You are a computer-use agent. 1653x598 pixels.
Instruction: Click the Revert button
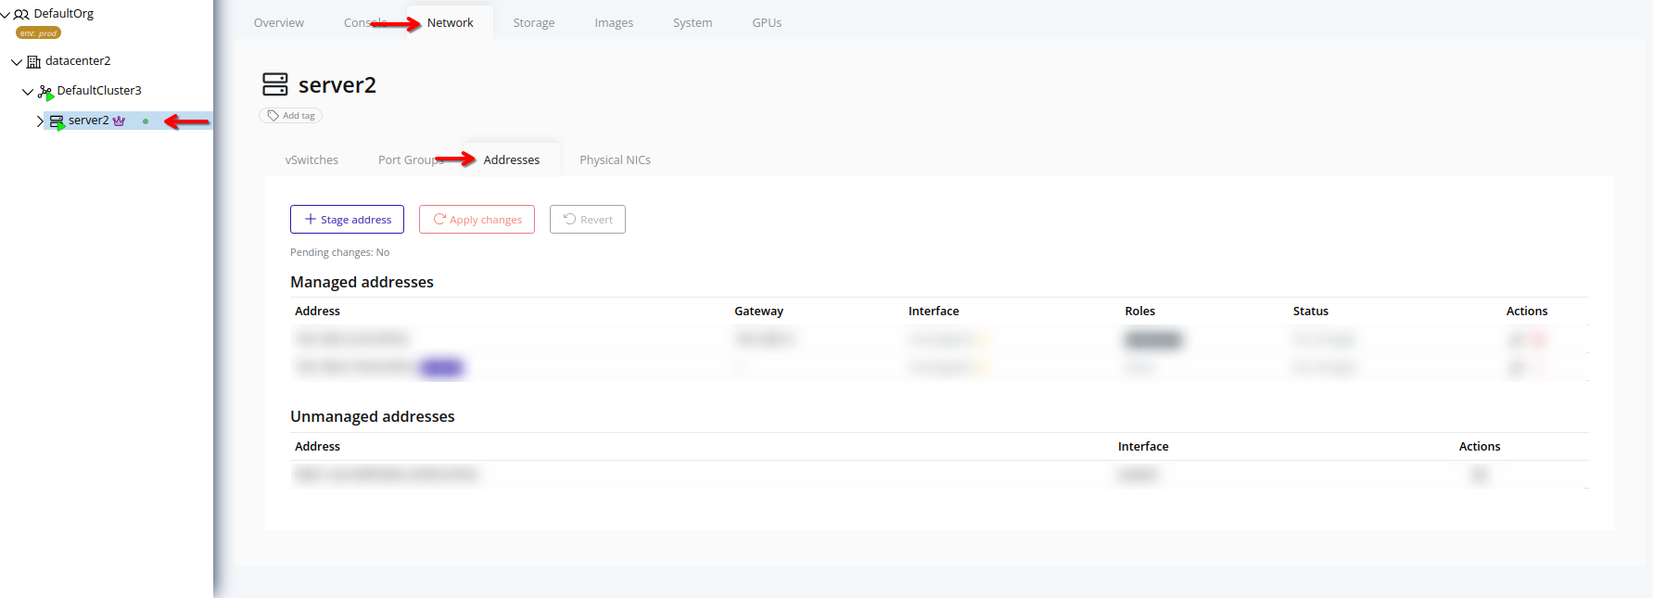click(587, 220)
